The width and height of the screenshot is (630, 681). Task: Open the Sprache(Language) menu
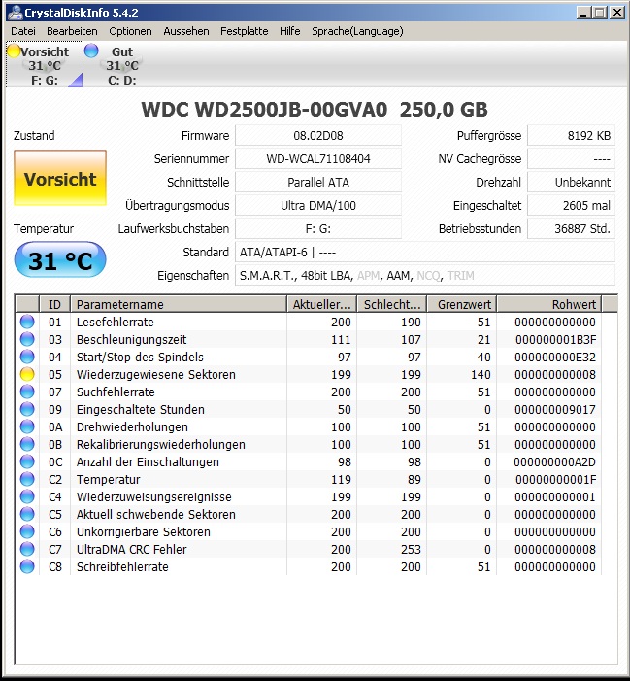(x=357, y=31)
